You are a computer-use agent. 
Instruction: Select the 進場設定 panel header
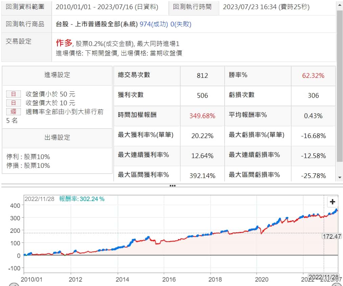click(x=57, y=75)
